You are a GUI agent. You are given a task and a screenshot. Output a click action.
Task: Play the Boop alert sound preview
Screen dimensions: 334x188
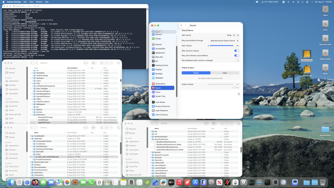[238, 35]
